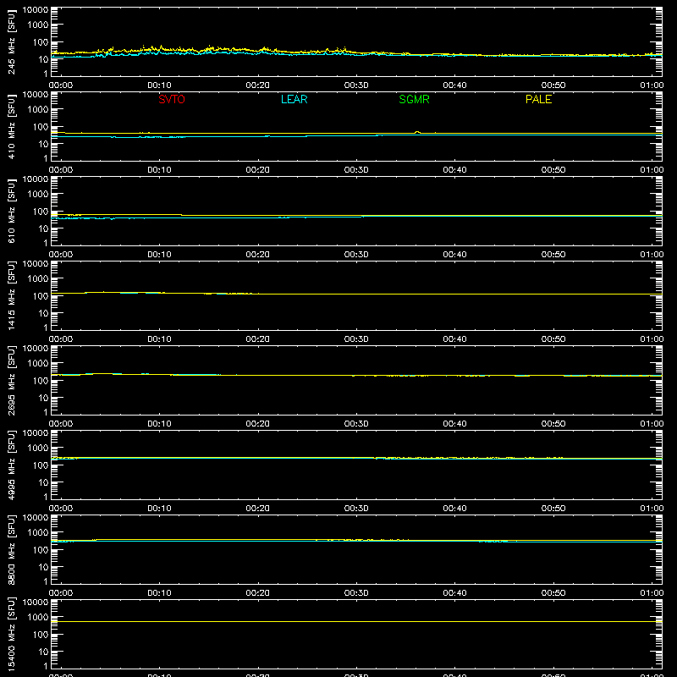The image size is (677, 677).
Task: Click the yellow trace in the 15400 MHz plot
Action: click(x=356, y=622)
